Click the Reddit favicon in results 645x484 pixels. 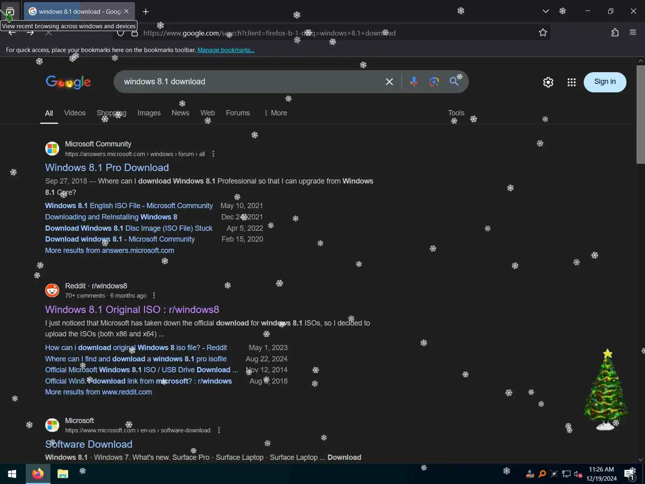tap(52, 290)
